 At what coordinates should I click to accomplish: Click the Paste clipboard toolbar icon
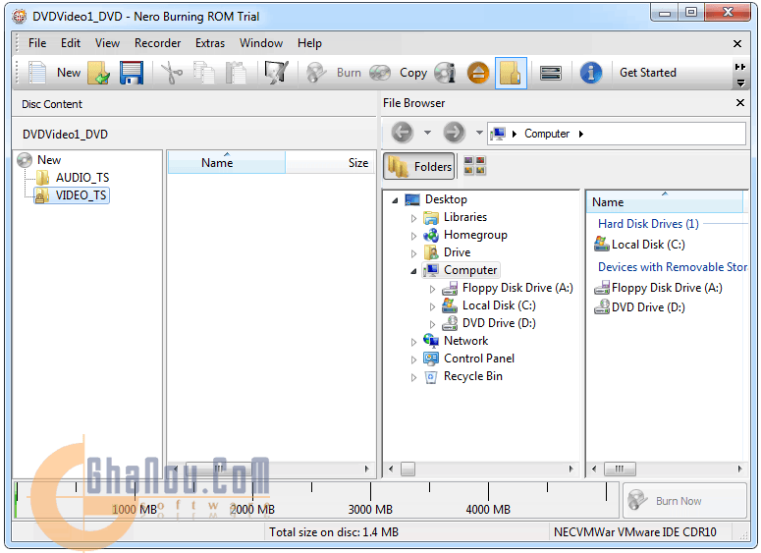237,73
